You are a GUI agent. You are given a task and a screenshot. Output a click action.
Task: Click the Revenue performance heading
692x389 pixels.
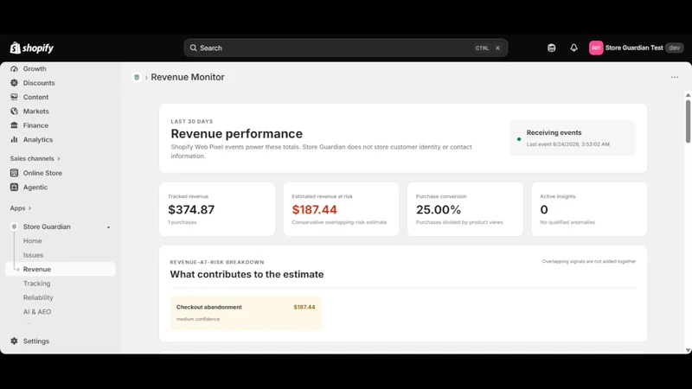click(x=236, y=134)
